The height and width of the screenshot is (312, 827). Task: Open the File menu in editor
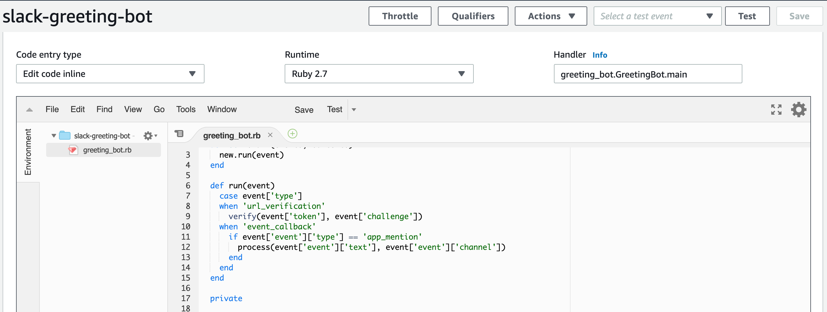pyautogui.click(x=52, y=110)
